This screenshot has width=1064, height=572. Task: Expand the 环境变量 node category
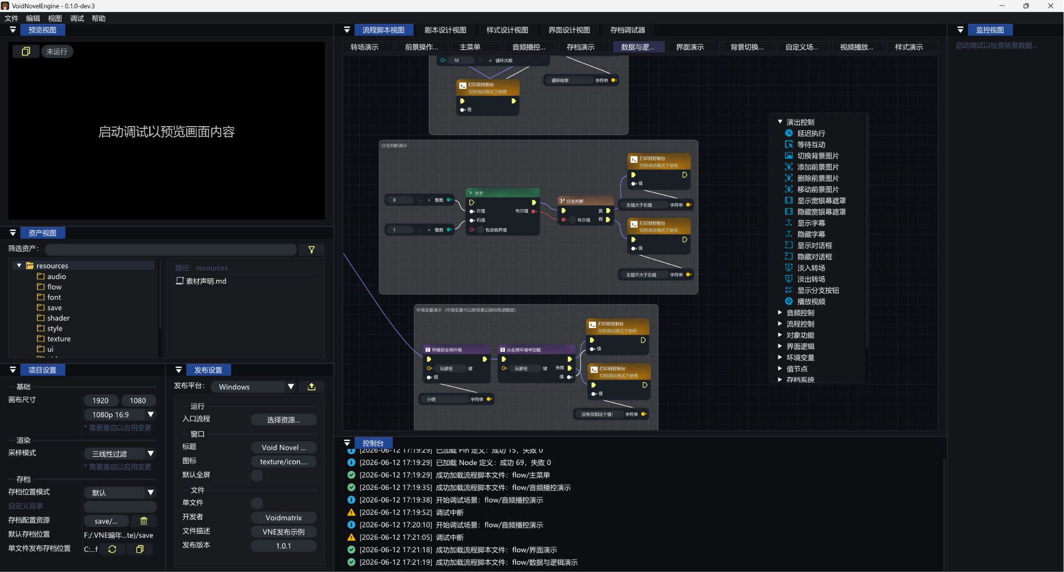click(x=780, y=357)
